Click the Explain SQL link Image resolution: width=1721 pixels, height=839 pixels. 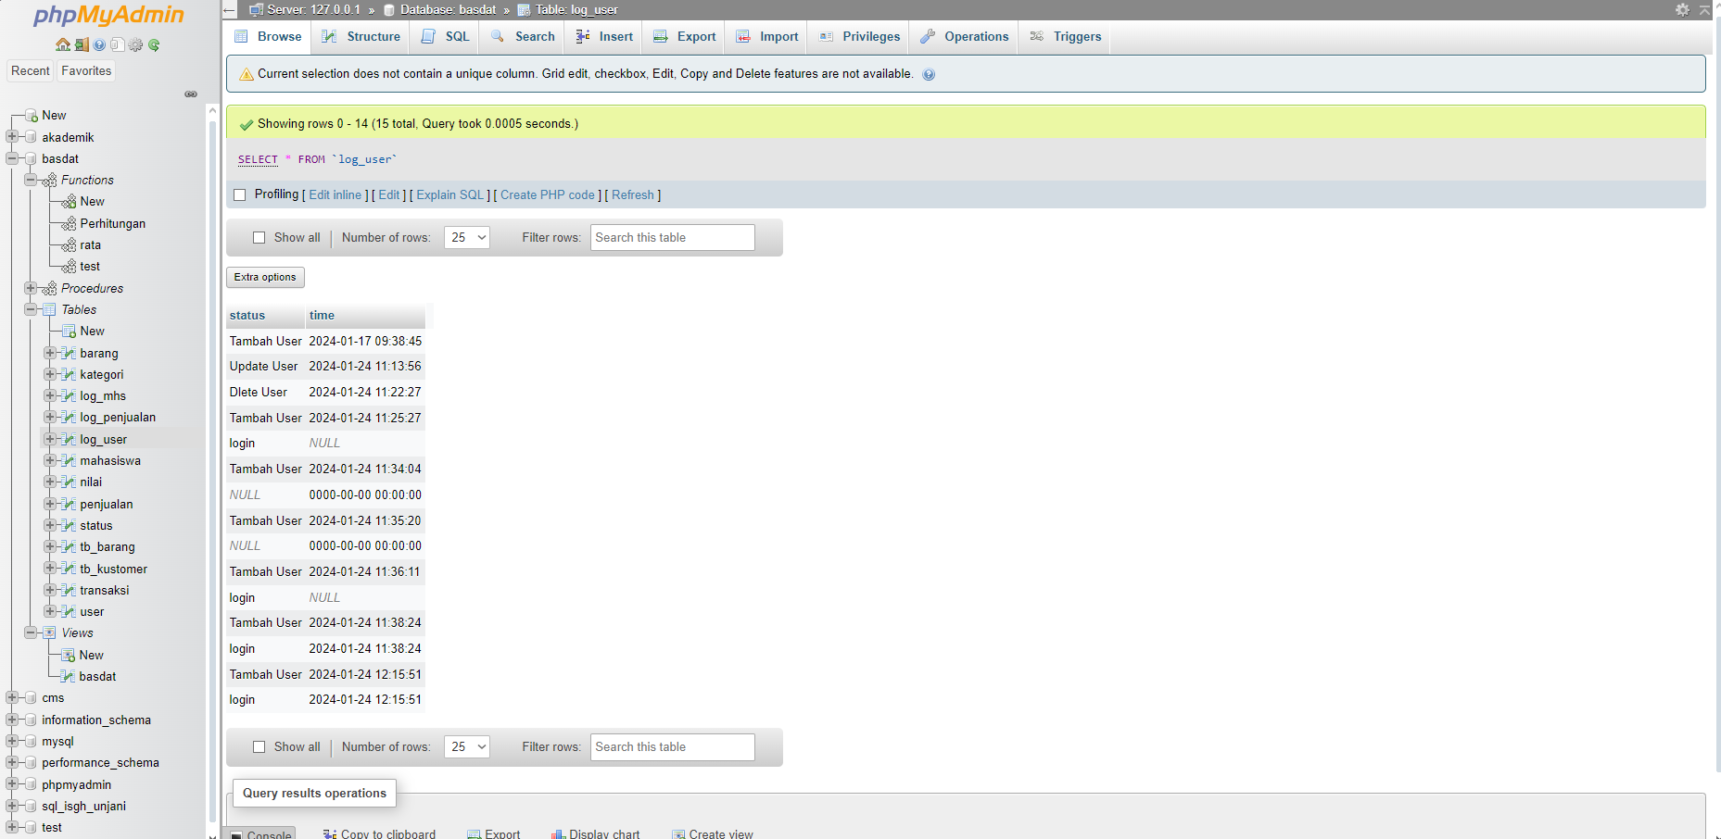[449, 194]
